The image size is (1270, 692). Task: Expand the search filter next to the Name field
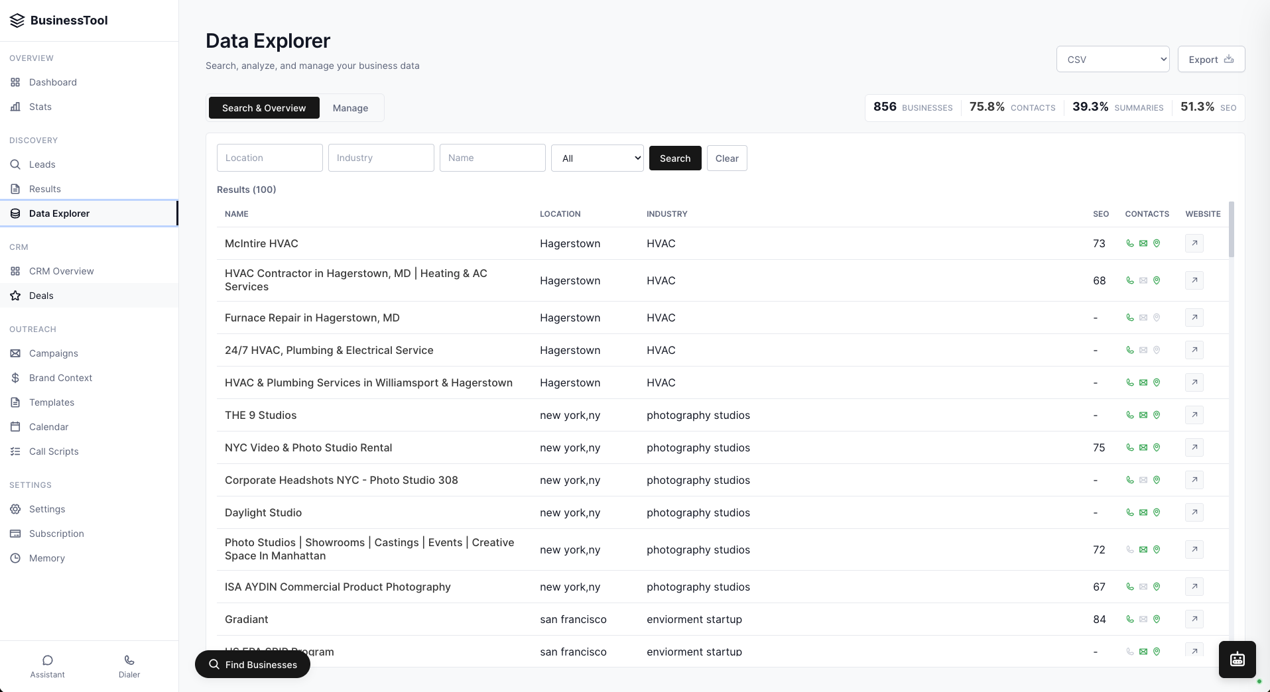(596, 158)
